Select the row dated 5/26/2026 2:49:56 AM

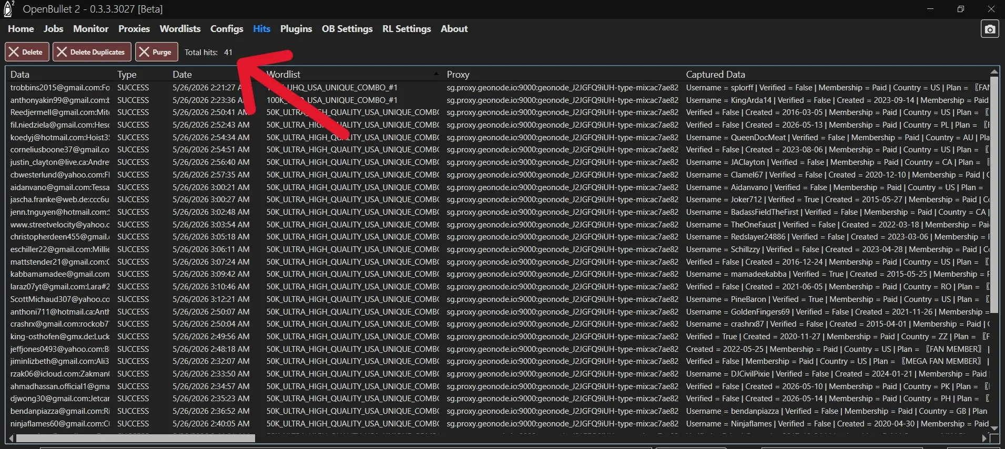[498, 337]
